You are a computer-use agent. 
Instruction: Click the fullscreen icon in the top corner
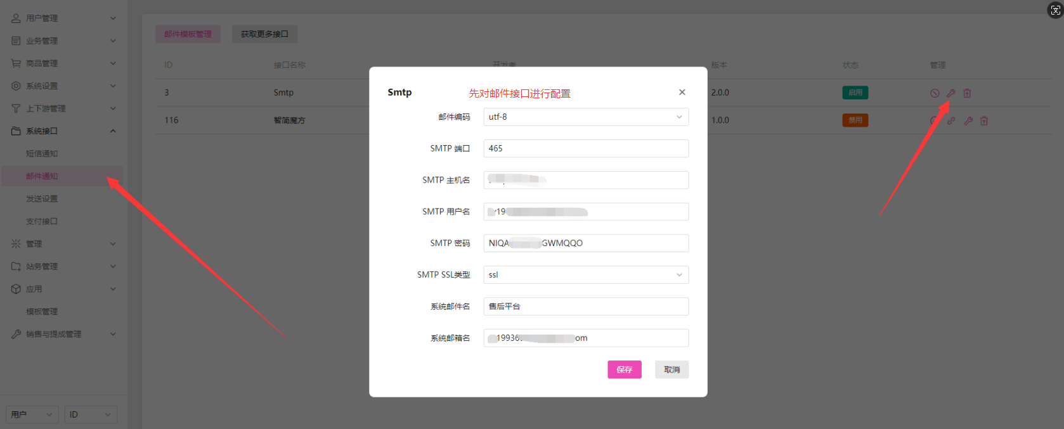coord(1055,10)
